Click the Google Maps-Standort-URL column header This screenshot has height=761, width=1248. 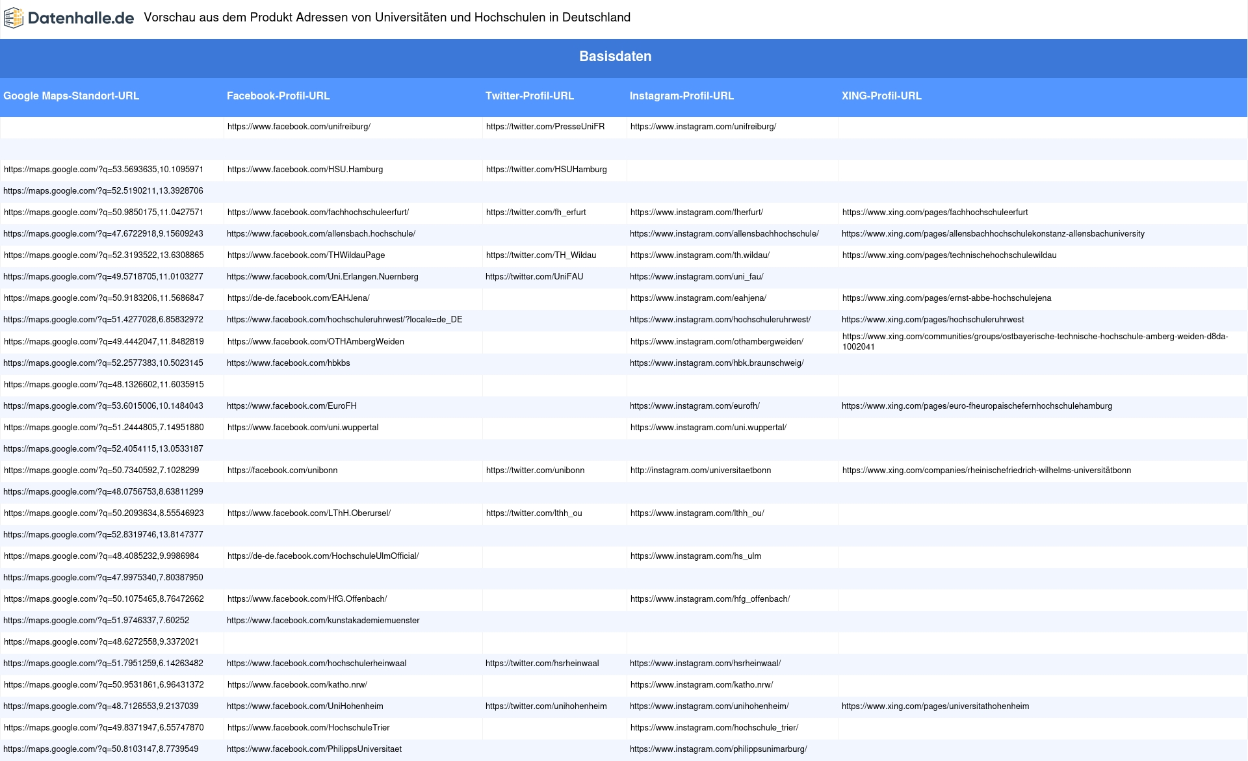click(x=71, y=96)
